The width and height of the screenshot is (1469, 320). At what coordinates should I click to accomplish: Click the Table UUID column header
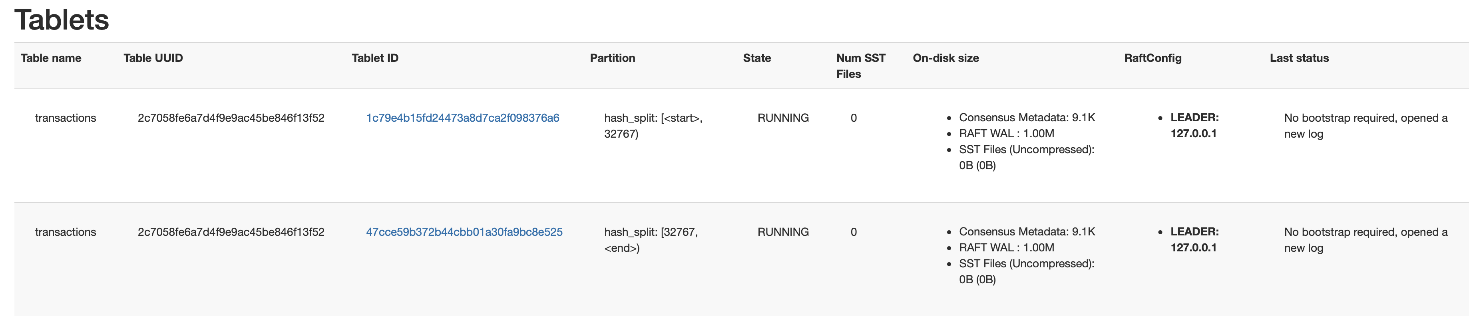coord(153,58)
